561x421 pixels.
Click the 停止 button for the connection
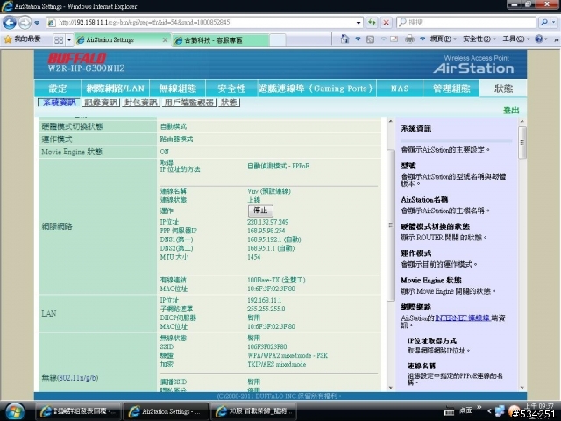pyautogui.click(x=260, y=210)
